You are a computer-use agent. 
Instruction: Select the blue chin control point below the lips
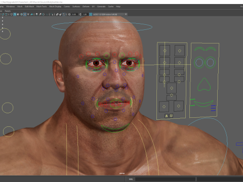coord(115,119)
